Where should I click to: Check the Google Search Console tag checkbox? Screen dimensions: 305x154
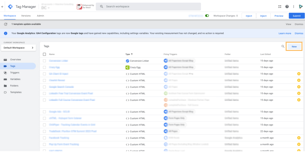pyautogui.click(x=44, y=87)
